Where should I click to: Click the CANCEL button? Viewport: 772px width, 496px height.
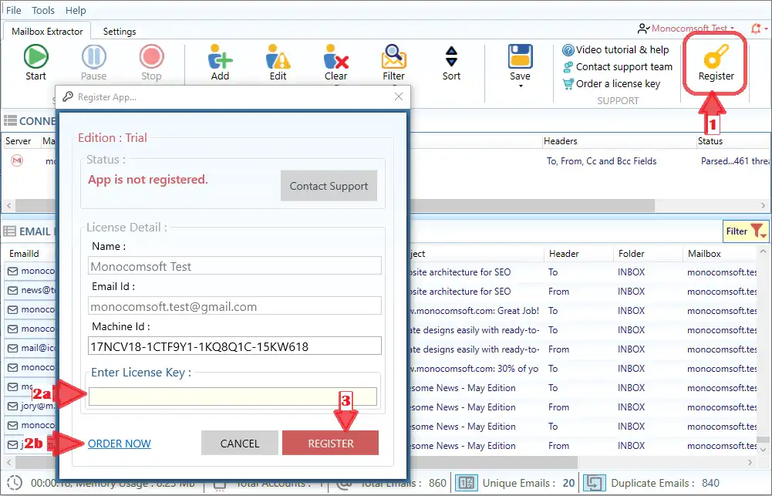pos(240,443)
